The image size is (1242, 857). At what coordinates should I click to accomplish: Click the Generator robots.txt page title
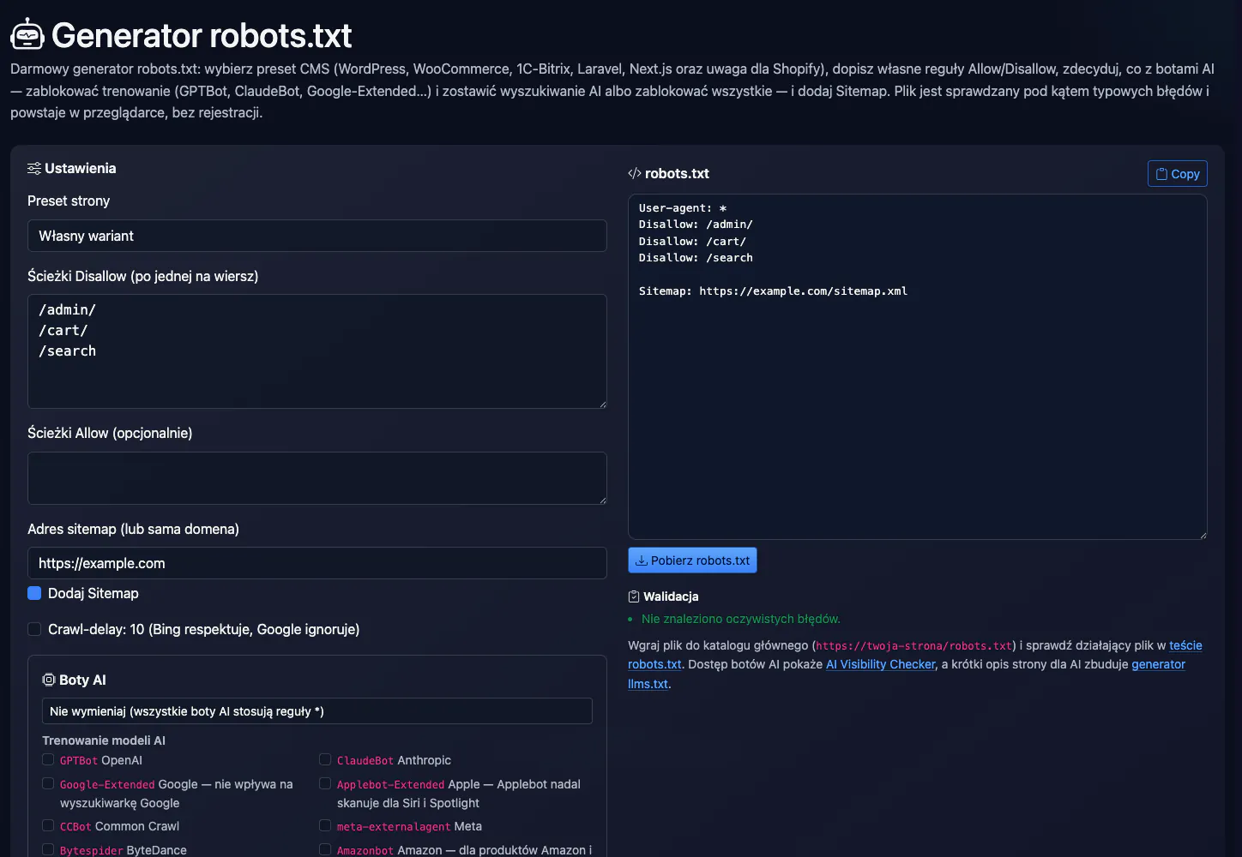click(202, 35)
